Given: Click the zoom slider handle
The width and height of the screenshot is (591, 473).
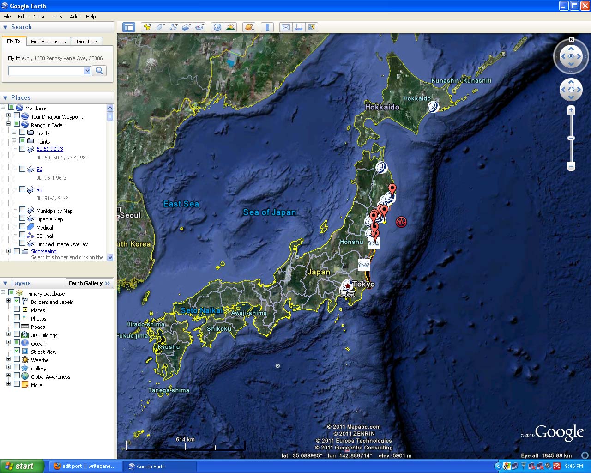Looking at the screenshot, I should [x=571, y=138].
